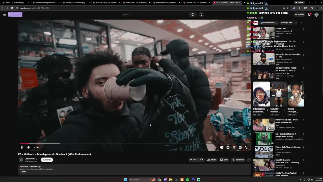Image resolution: width=323 pixels, height=182 pixels.
Task: Open options for CONCRETE BOYS video
Action: pyautogui.click(x=303, y=68)
